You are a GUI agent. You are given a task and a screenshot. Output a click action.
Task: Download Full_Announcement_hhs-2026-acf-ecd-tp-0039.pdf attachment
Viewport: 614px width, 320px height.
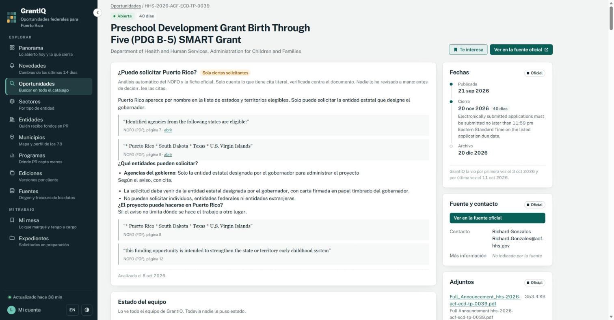pyautogui.click(x=485, y=300)
